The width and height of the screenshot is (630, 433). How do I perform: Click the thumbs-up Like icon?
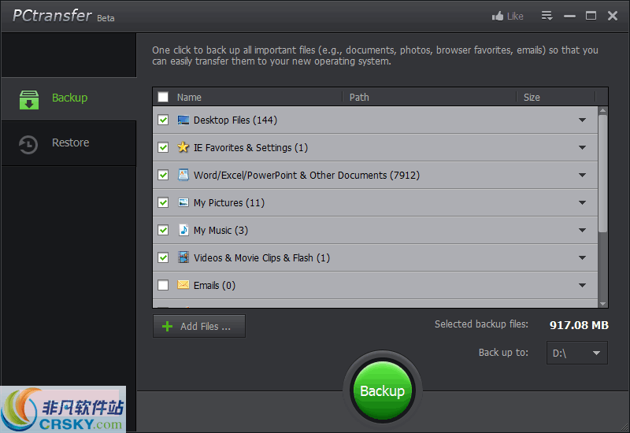(498, 16)
